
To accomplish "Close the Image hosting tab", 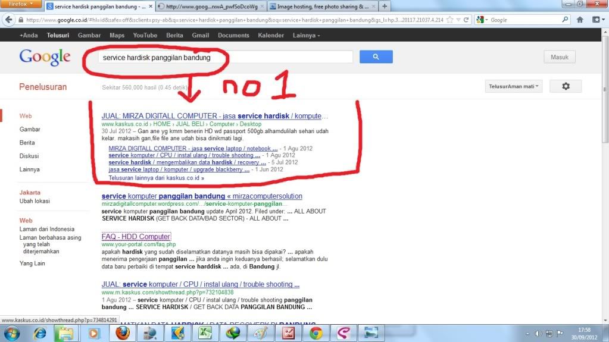I will [x=373, y=6].
